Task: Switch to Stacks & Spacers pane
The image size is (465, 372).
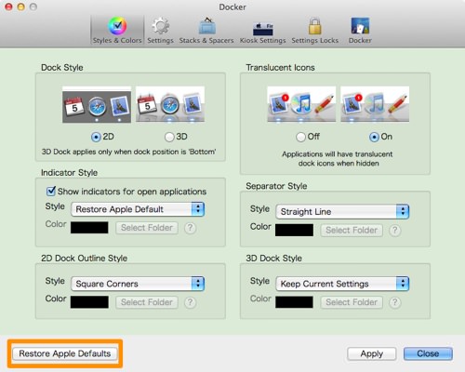Action: tap(206, 31)
